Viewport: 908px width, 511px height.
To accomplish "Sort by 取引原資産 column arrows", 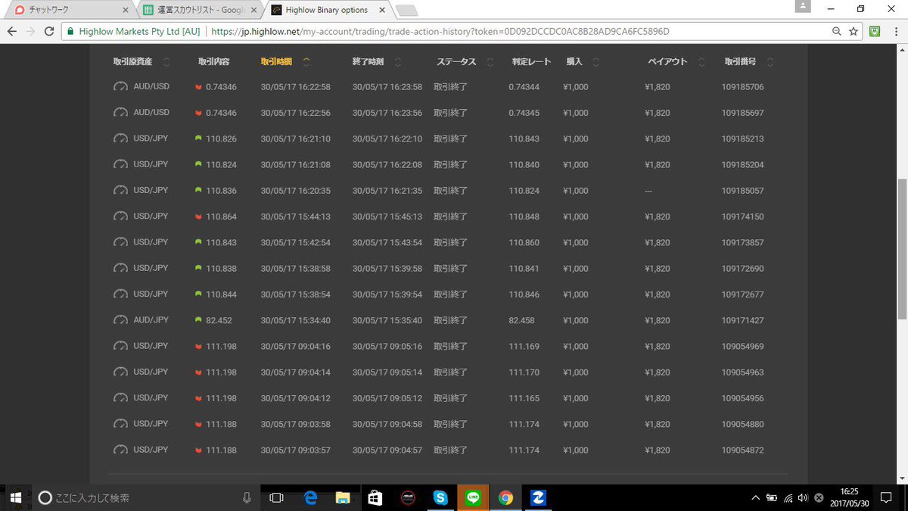I will [166, 62].
